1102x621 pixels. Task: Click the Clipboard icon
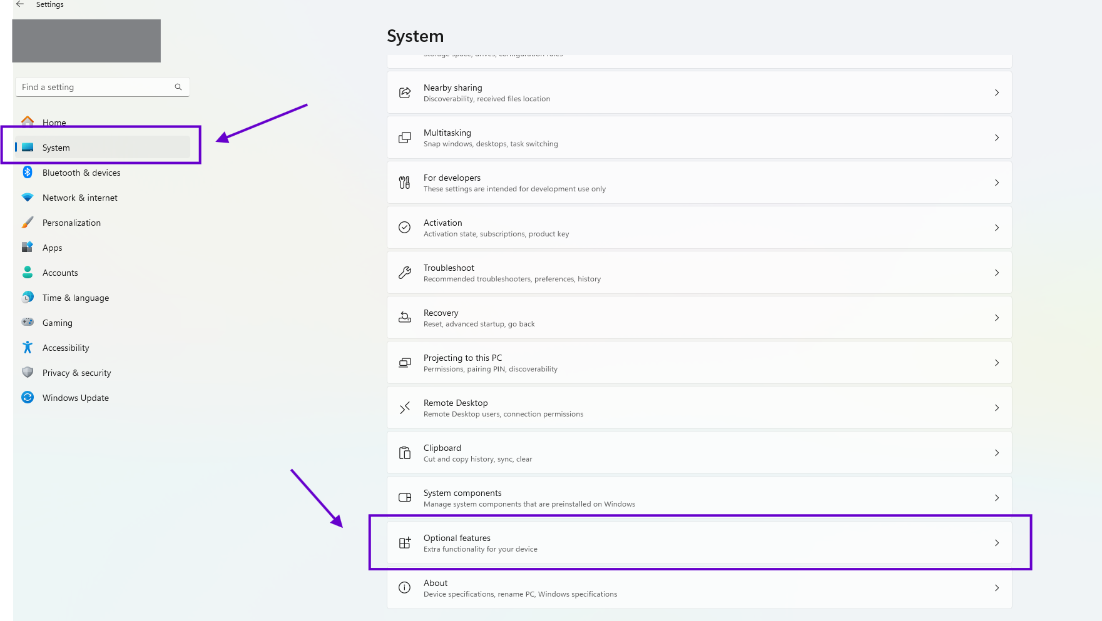tap(405, 452)
